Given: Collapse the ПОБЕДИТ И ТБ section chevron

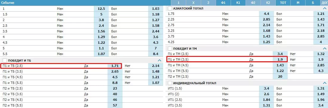Looking at the screenshot, I should click(160, 60).
